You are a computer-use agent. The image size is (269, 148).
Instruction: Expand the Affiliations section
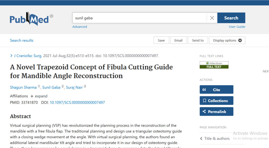(39, 96)
